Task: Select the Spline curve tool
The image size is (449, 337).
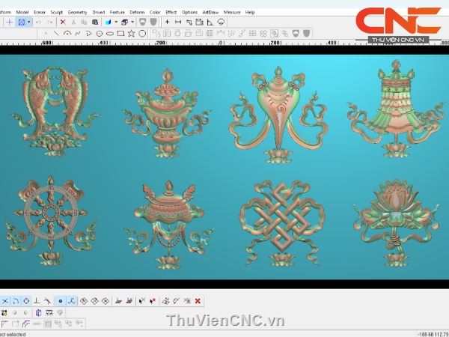Action: (x=78, y=34)
